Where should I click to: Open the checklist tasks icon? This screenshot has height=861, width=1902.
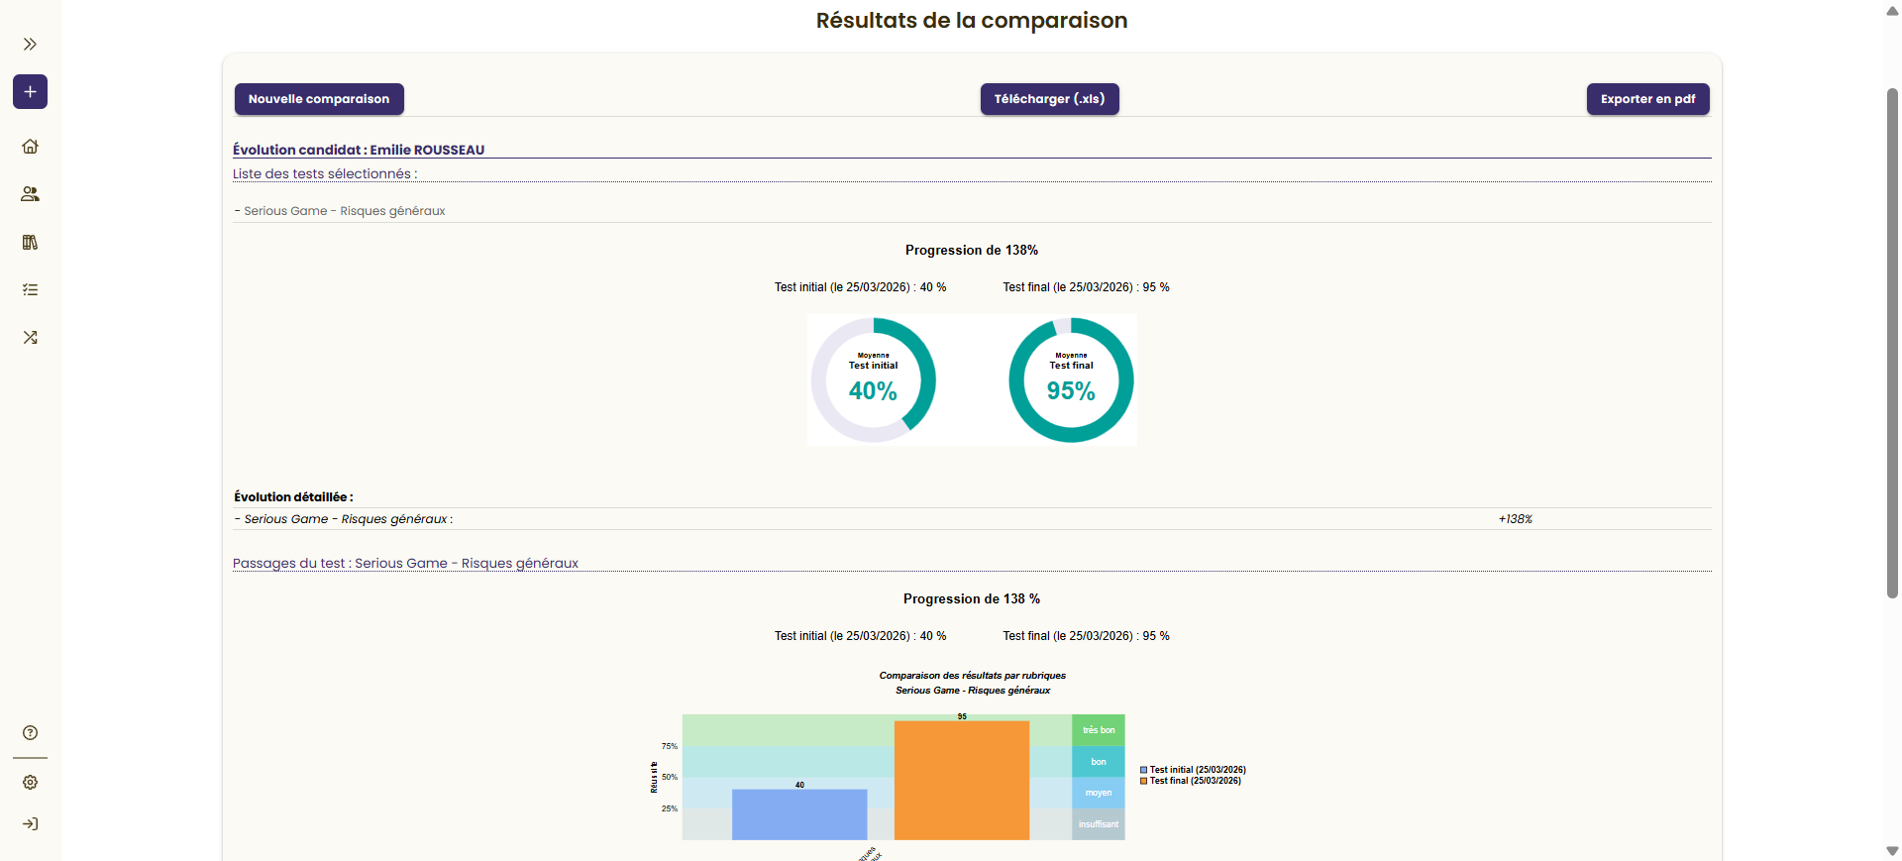click(30, 289)
